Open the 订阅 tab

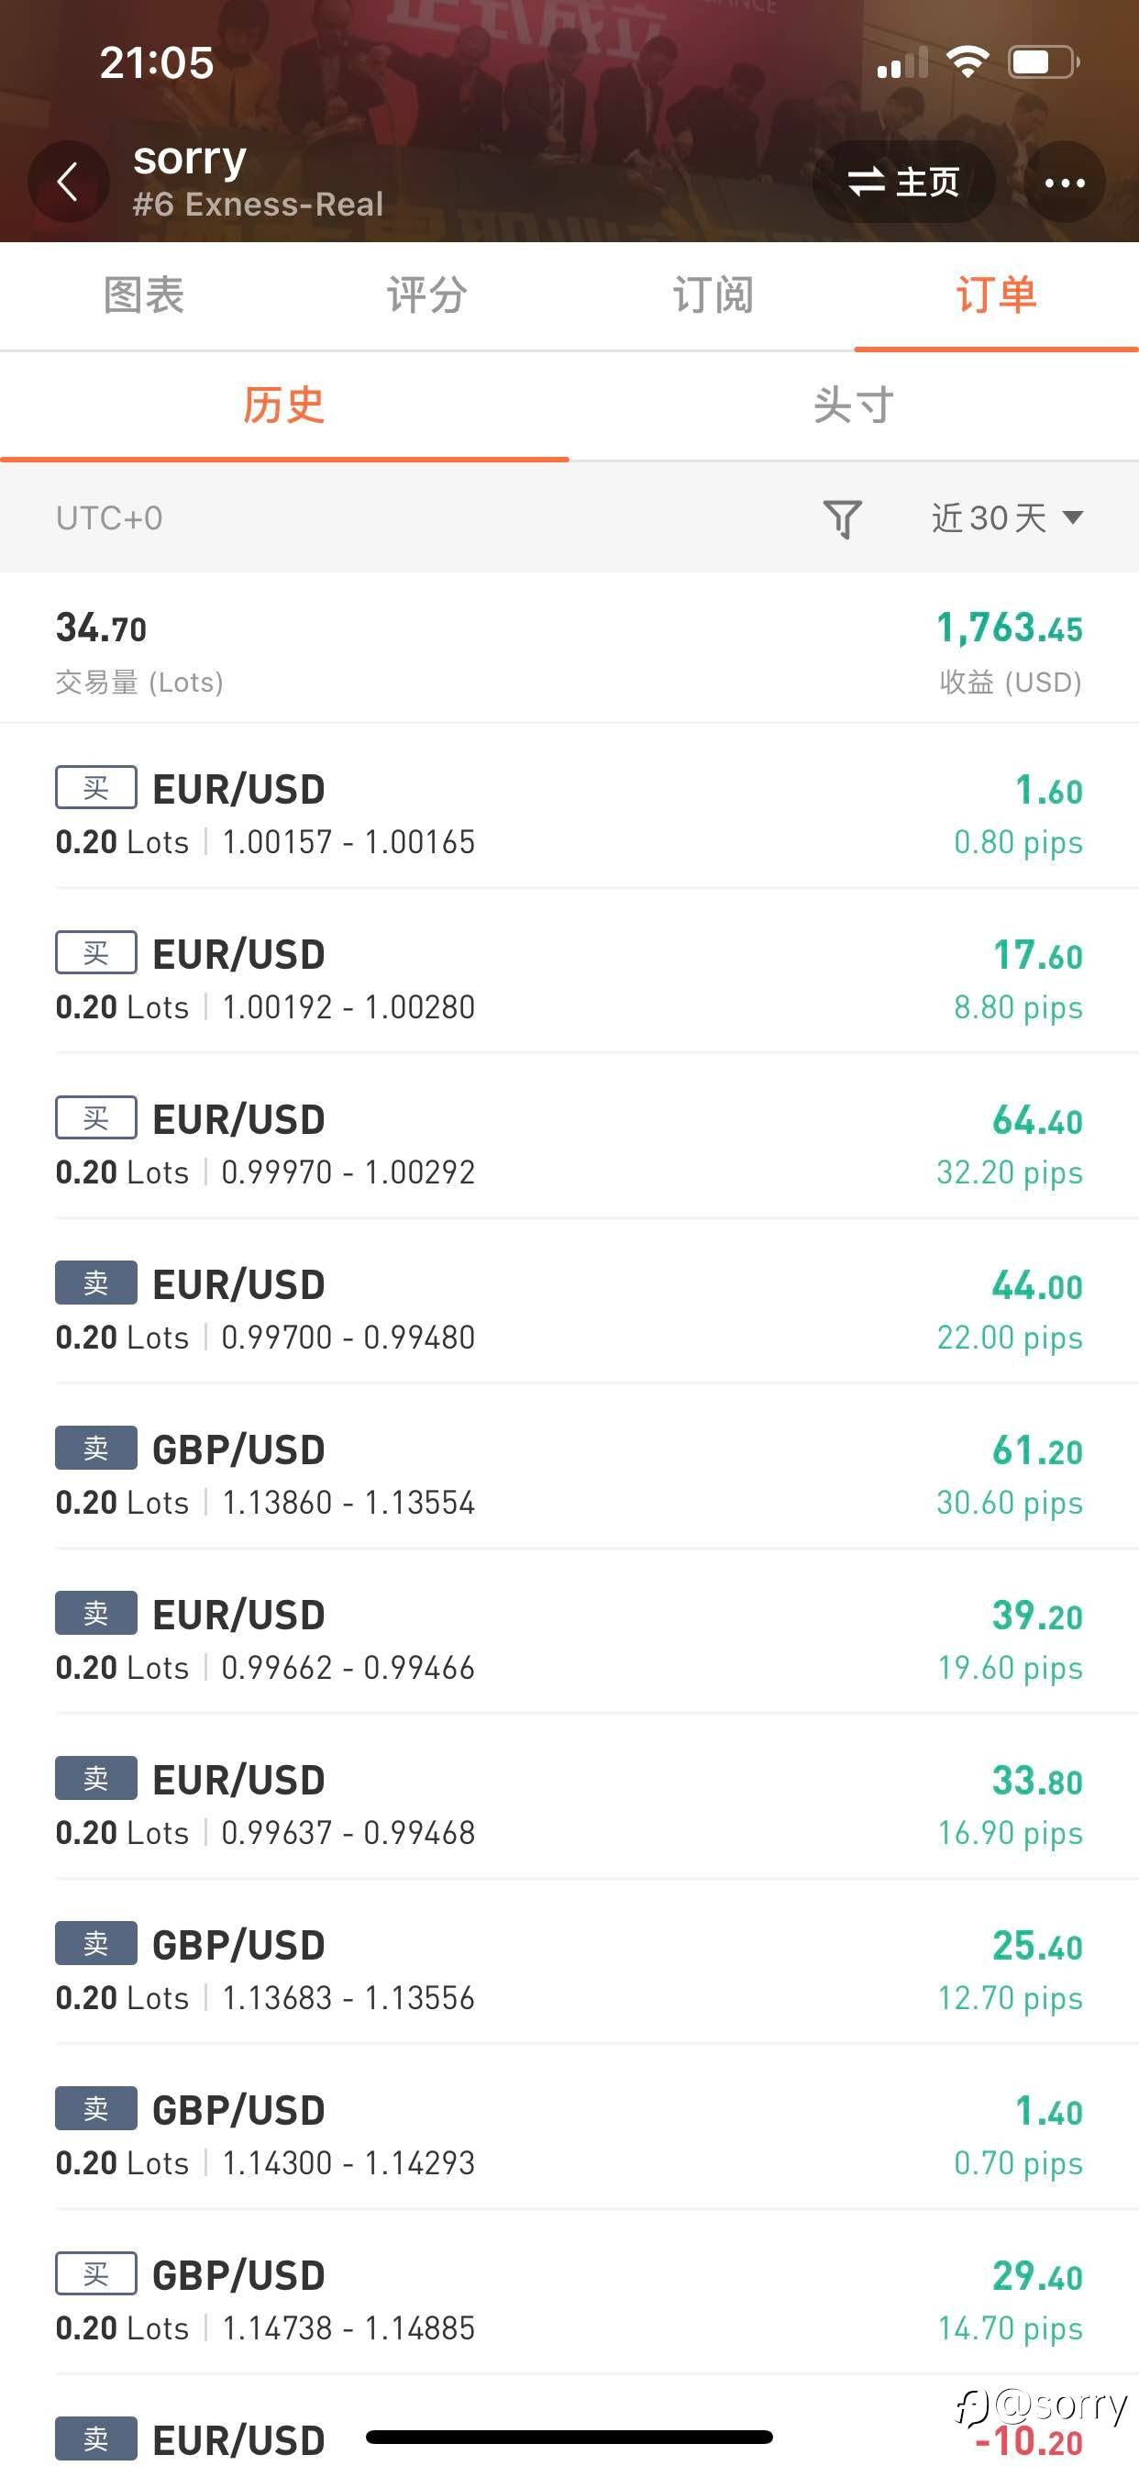[713, 294]
